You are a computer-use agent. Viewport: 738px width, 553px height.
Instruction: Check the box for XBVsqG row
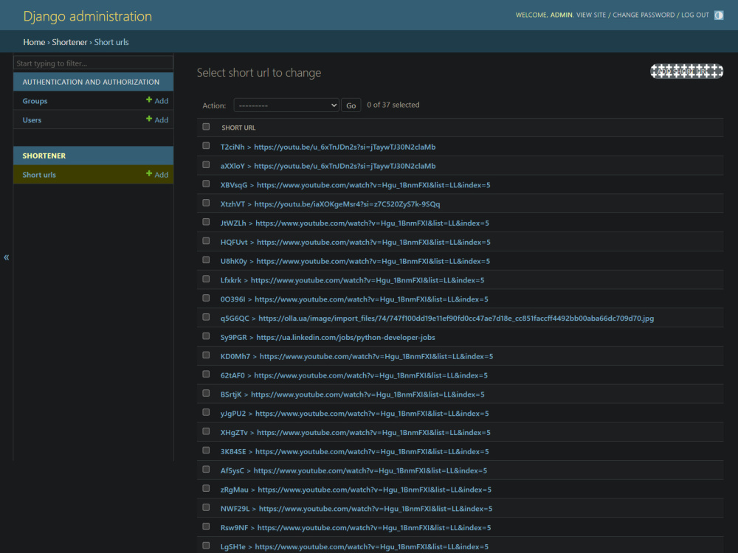coord(206,184)
